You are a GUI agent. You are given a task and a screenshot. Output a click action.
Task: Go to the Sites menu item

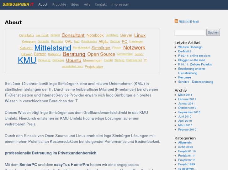(x=75, y=4)
